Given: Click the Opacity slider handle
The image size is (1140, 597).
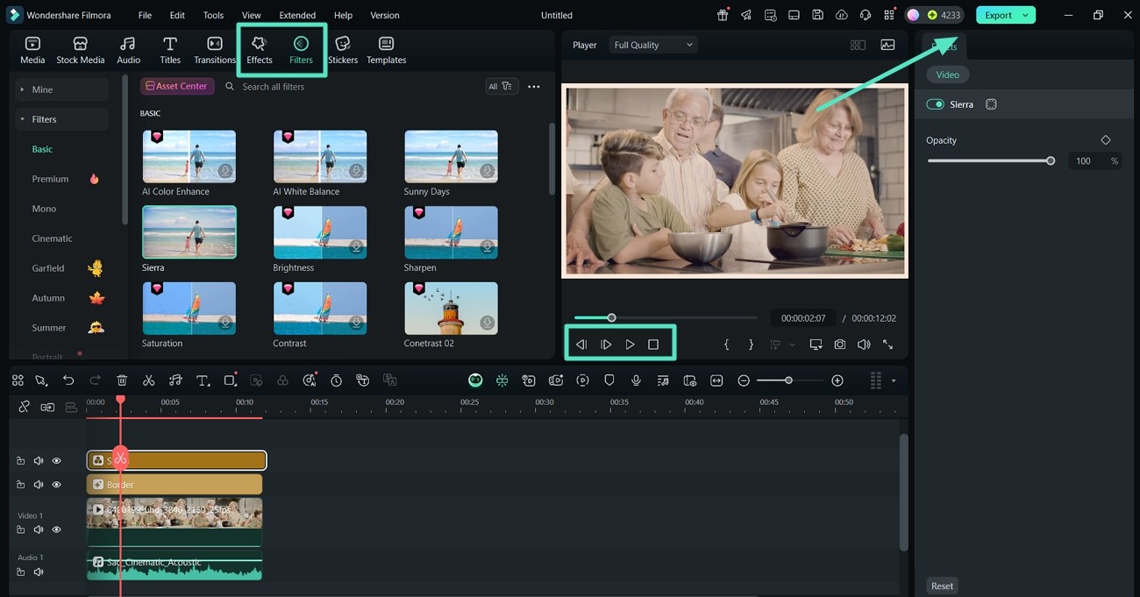Looking at the screenshot, I should (x=1050, y=160).
